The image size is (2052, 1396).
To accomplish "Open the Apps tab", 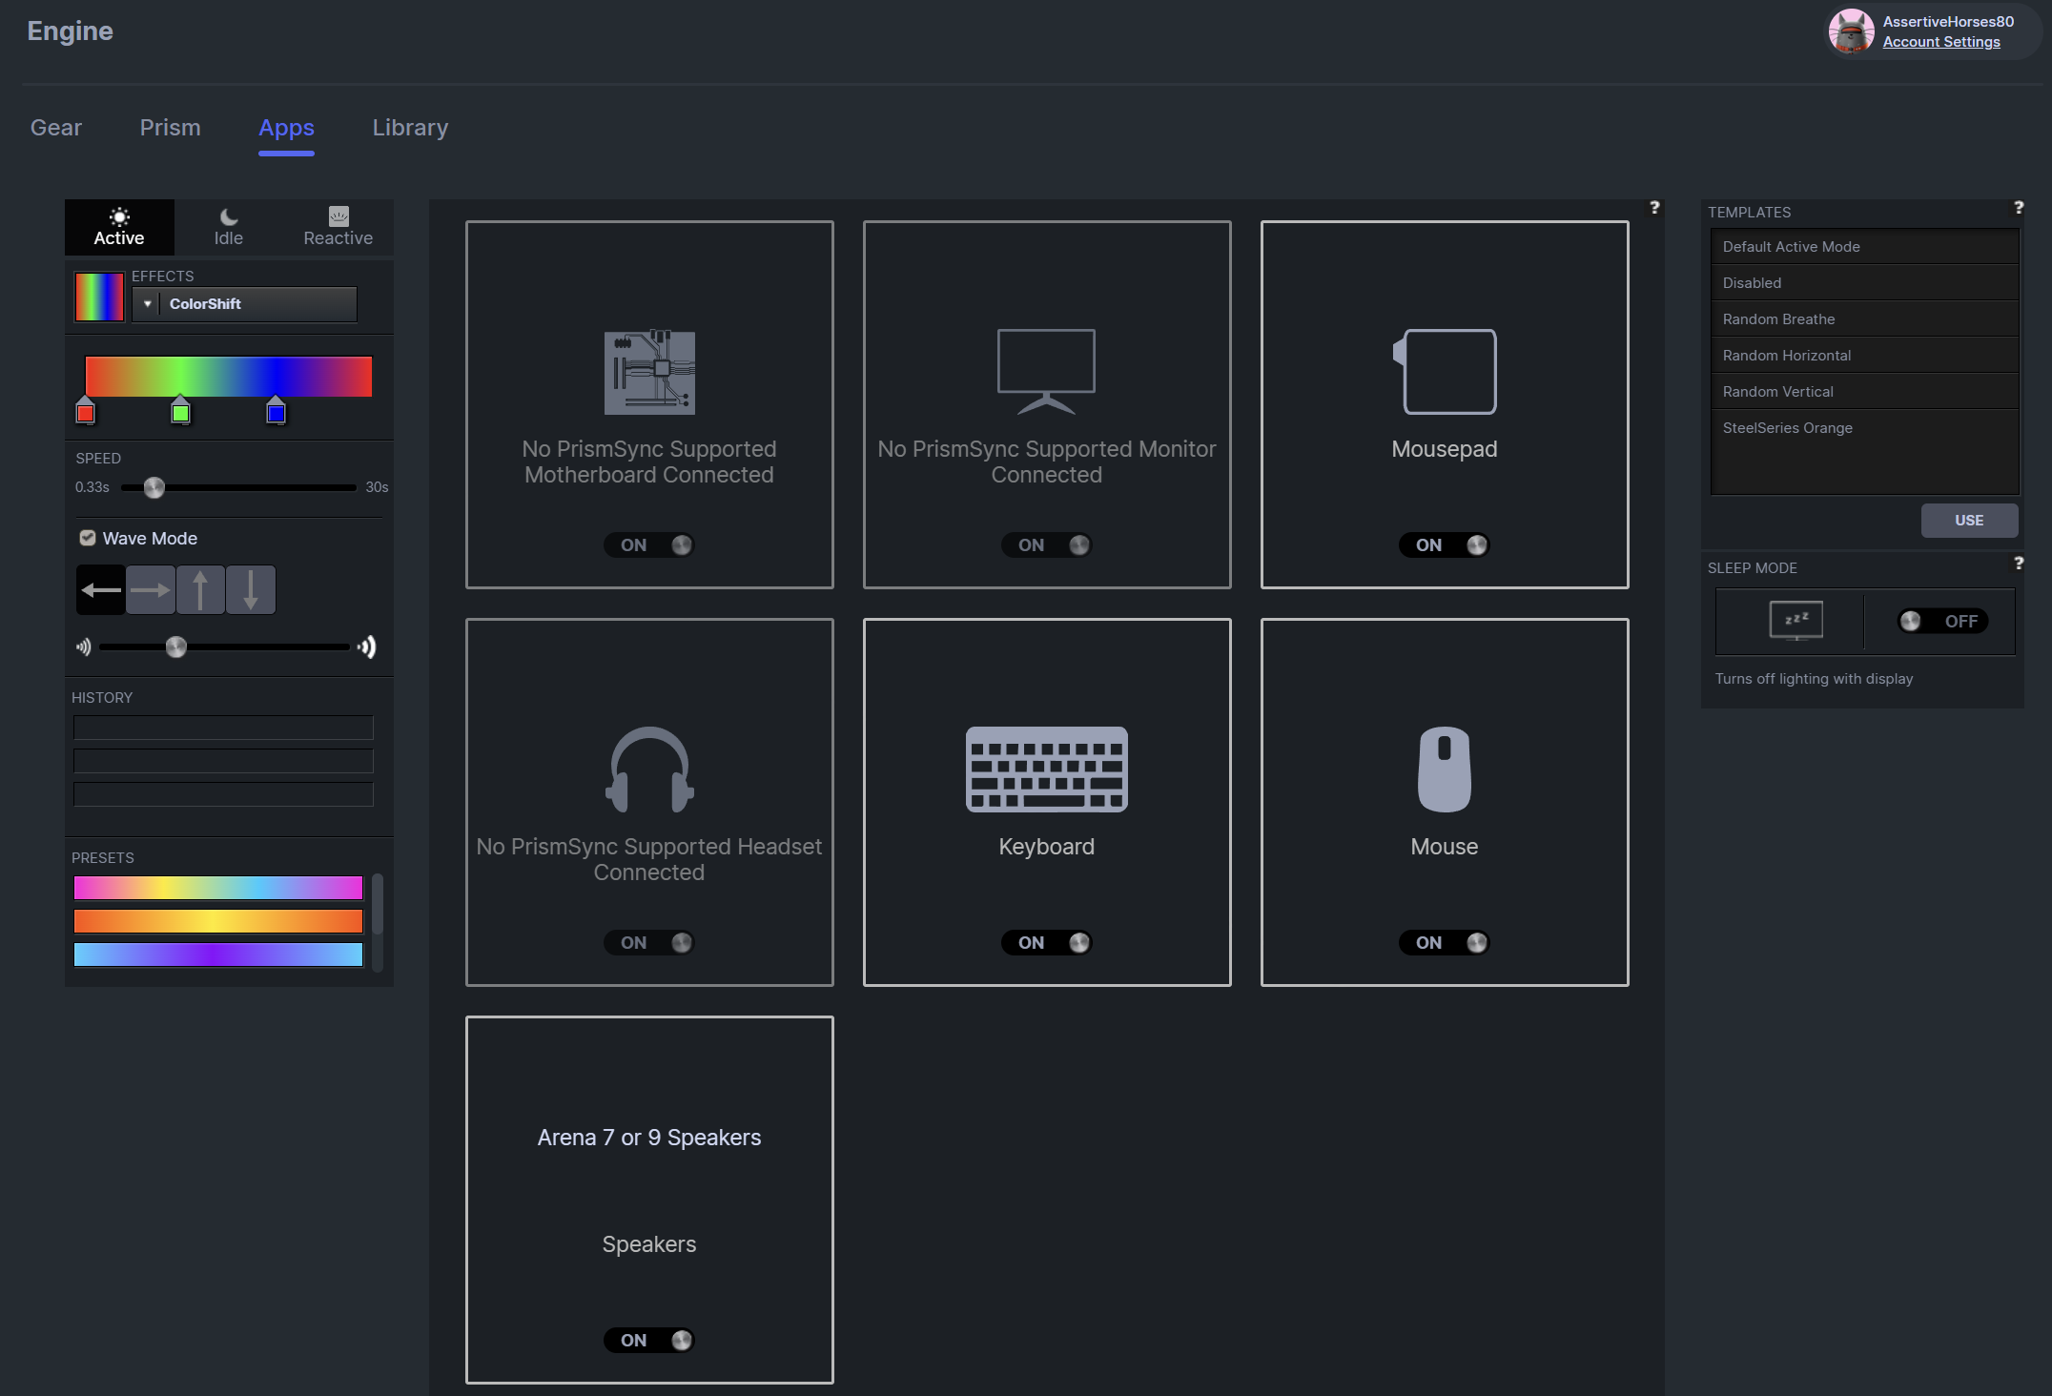I will click(286, 128).
